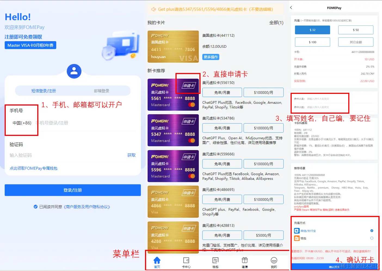Tap 申请卡 on the 5596 Mastercard
This screenshot has width=382, height=271.
(x=189, y=157)
